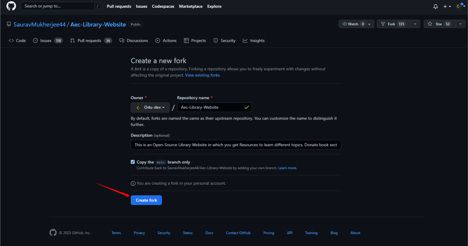Click the search or jump to field
Screen dimensions: 468x246
coord(61,6)
